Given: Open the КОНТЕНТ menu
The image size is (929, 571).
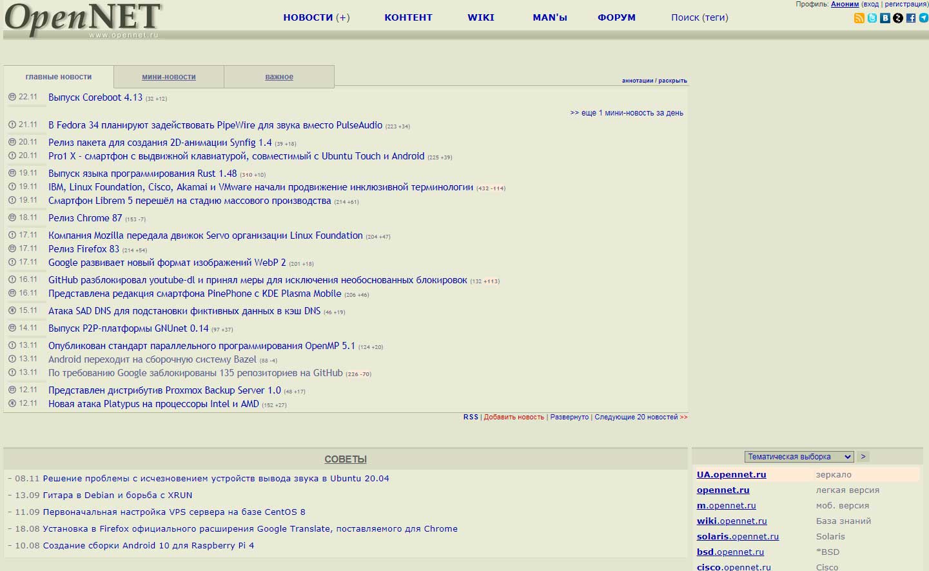Looking at the screenshot, I should coord(408,17).
